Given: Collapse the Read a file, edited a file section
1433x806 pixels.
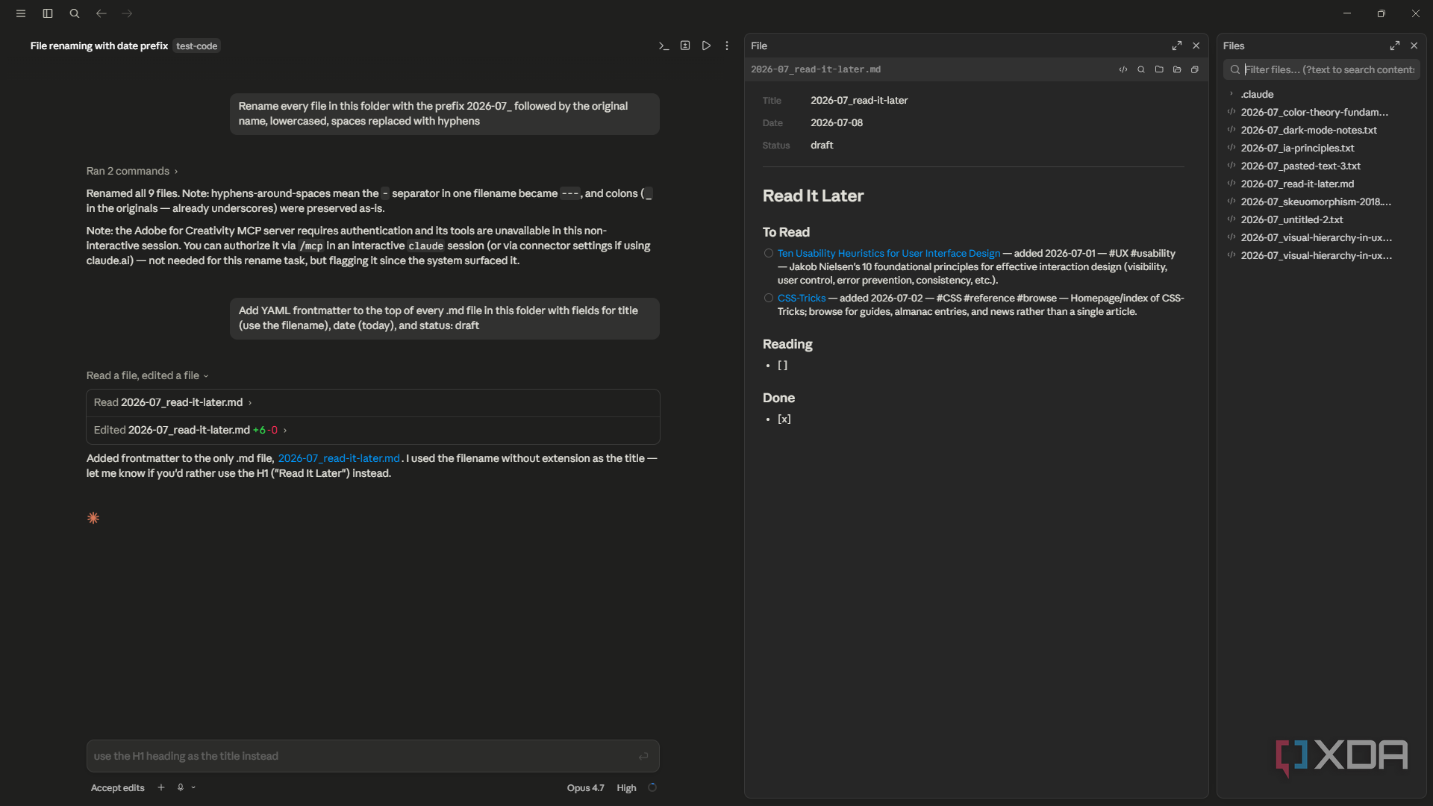Looking at the screenshot, I should 147,375.
